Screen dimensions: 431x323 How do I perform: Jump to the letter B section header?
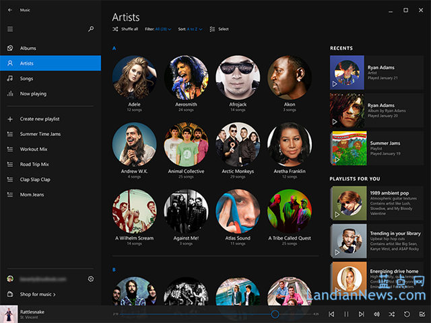pos(114,270)
